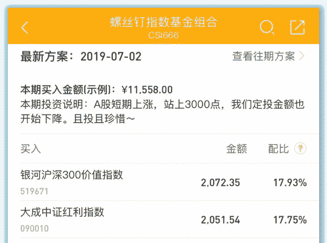Tap the back arrow in header
The image size is (327, 243).
25,27
